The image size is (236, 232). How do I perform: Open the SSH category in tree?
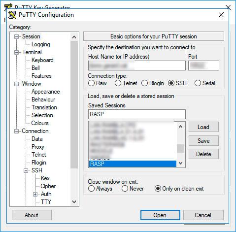coord(37,170)
